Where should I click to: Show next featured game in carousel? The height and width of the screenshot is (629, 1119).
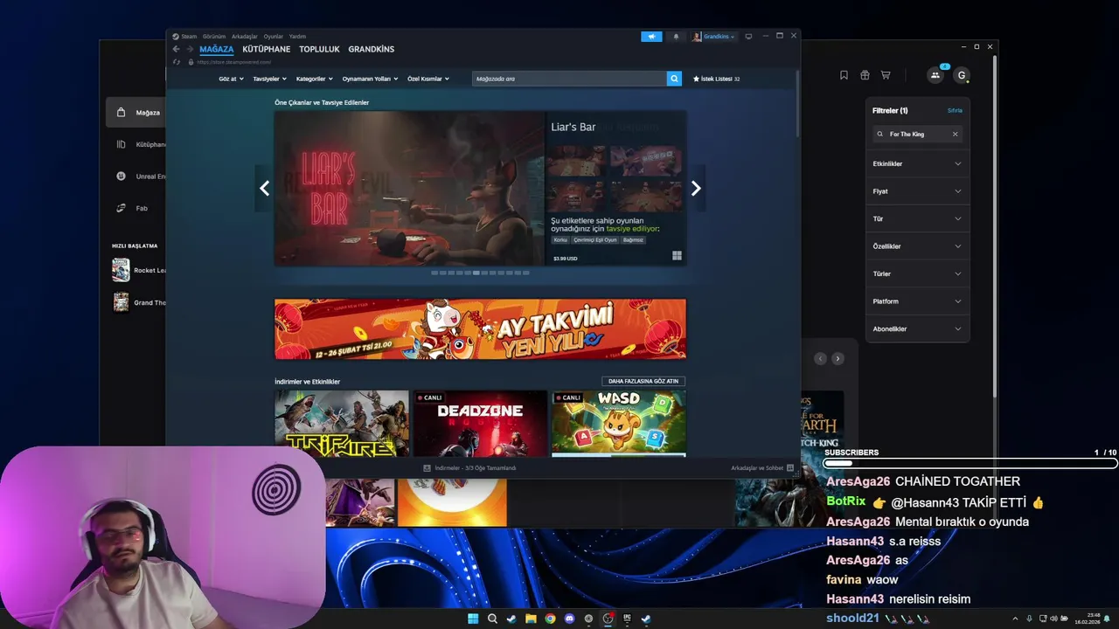(x=696, y=188)
